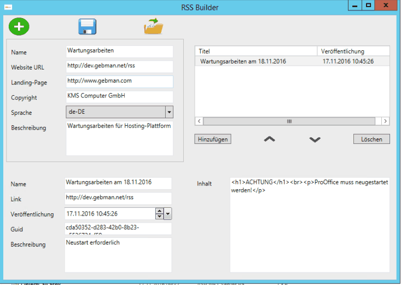Click the Copyright field with KMS Computer GmbH
Viewport: 401px width, 285px height.
pyautogui.click(x=119, y=96)
